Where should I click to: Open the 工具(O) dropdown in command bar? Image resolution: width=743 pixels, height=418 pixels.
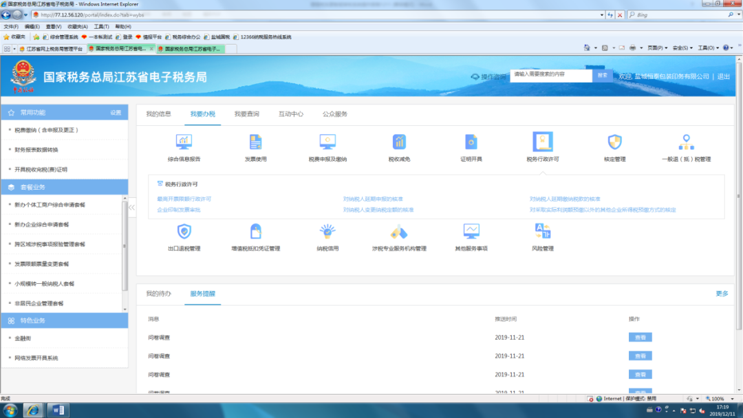[708, 48]
